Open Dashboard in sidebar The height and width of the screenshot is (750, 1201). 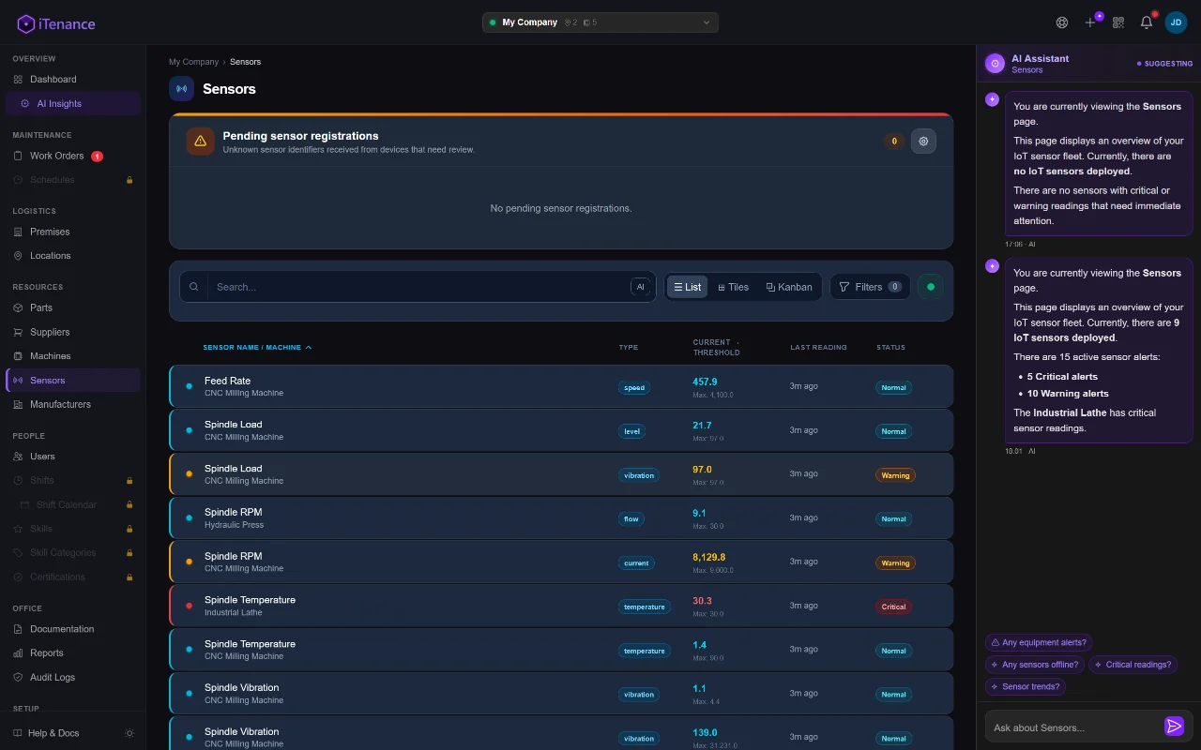point(73,80)
